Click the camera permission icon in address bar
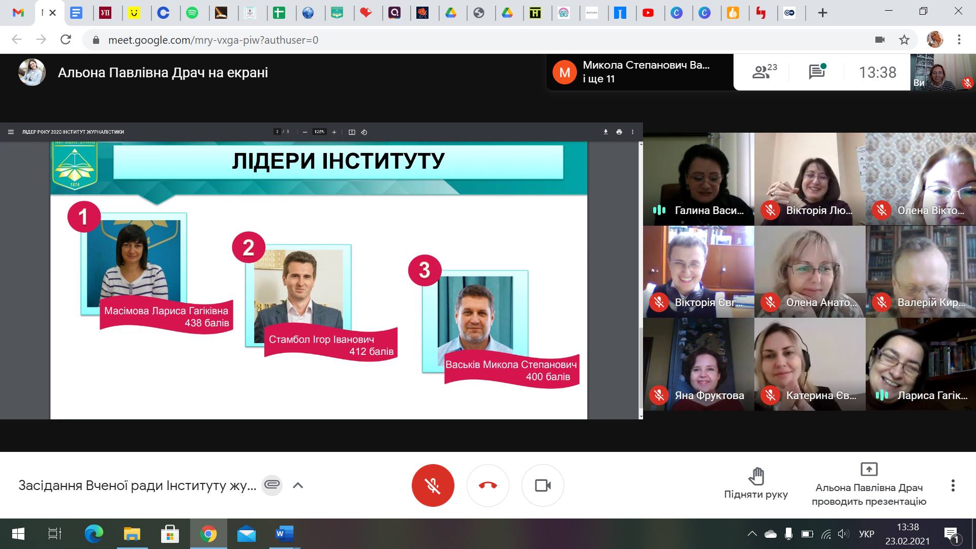 point(880,40)
